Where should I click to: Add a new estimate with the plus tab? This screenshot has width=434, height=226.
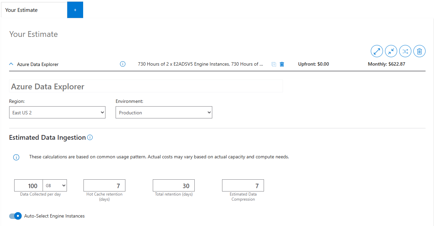tap(75, 10)
